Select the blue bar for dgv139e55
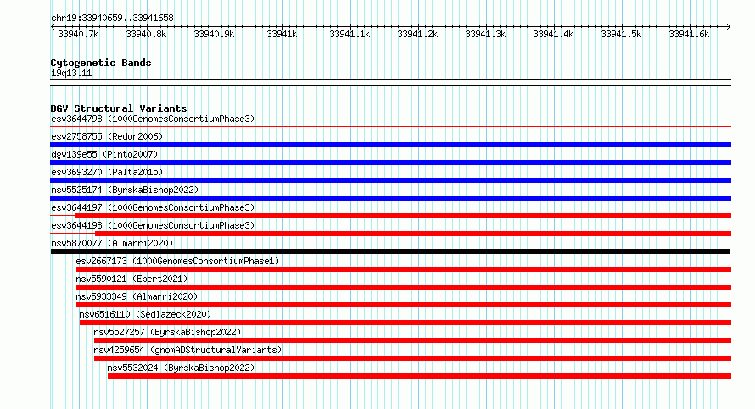Image resolution: width=755 pixels, height=409 pixels. pyautogui.click(x=390, y=163)
